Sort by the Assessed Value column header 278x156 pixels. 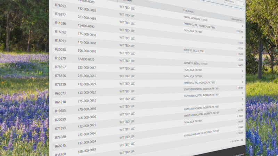pyautogui.click(x=237, y=20)
